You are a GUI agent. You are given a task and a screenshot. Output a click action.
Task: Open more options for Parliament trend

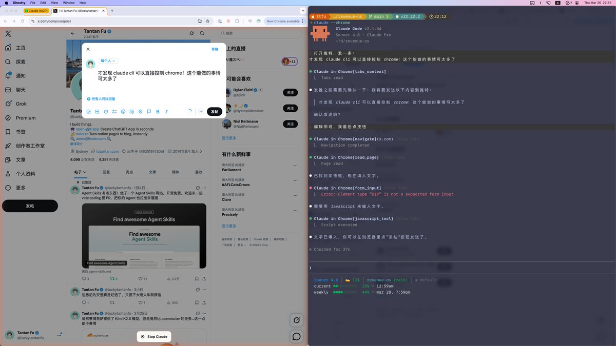point(296,166)
